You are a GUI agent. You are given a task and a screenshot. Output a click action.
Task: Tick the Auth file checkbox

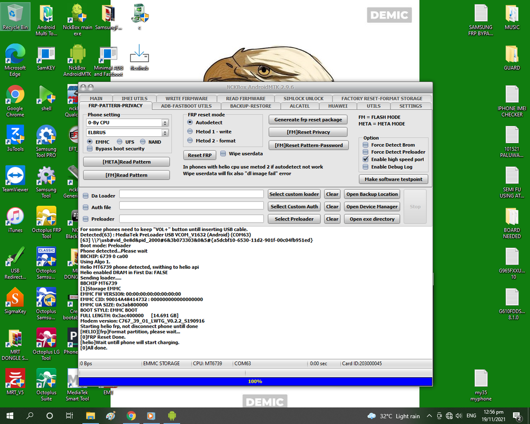pos(86,207)
